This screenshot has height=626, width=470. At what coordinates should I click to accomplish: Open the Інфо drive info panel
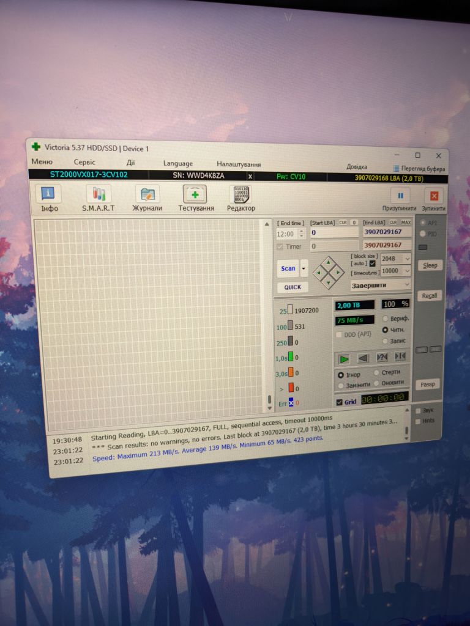point(49,199)
